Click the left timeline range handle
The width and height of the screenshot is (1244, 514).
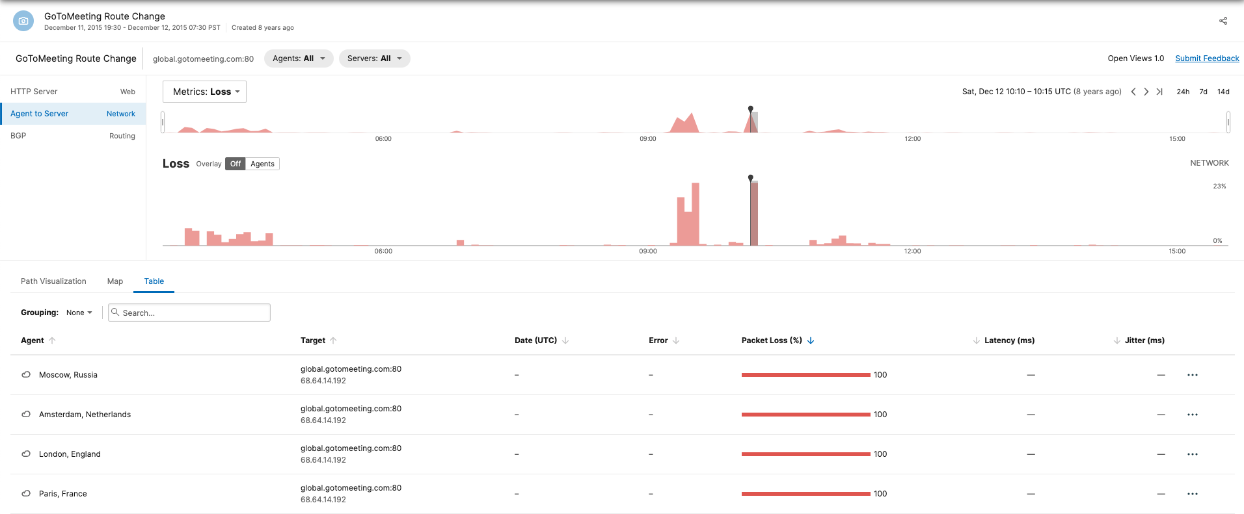click(163, 122)
